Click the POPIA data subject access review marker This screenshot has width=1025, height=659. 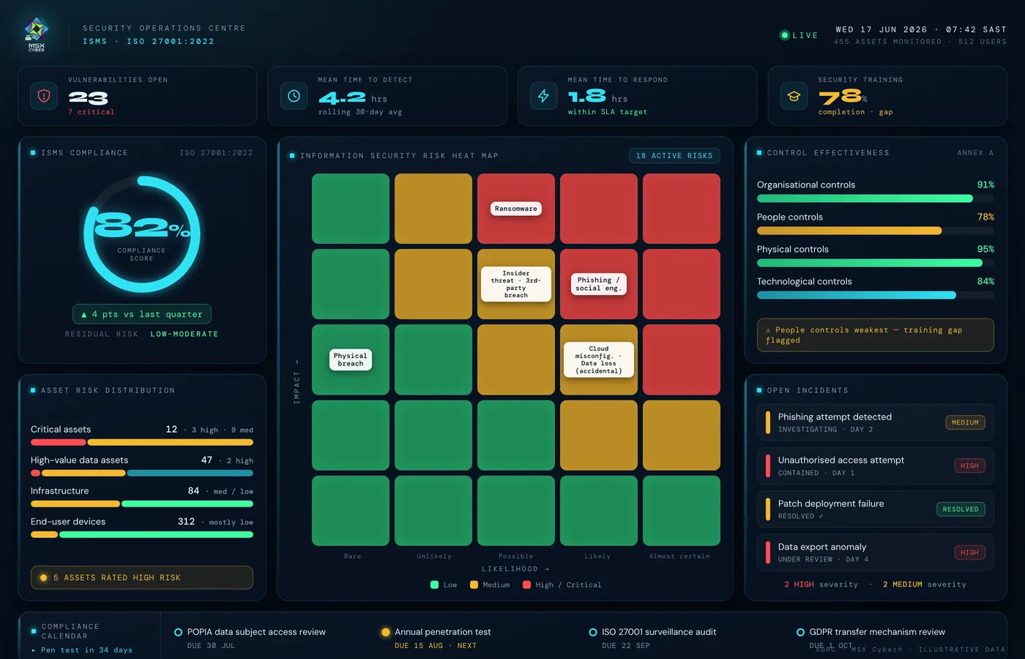tap(178, 632)
